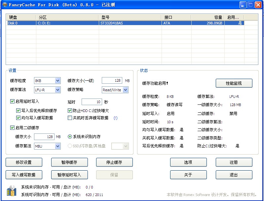
Task: Minimize the FancyCache window
Action: (x=243, y=5)
